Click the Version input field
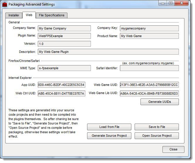Screen dimensions: 195x163 64,44
